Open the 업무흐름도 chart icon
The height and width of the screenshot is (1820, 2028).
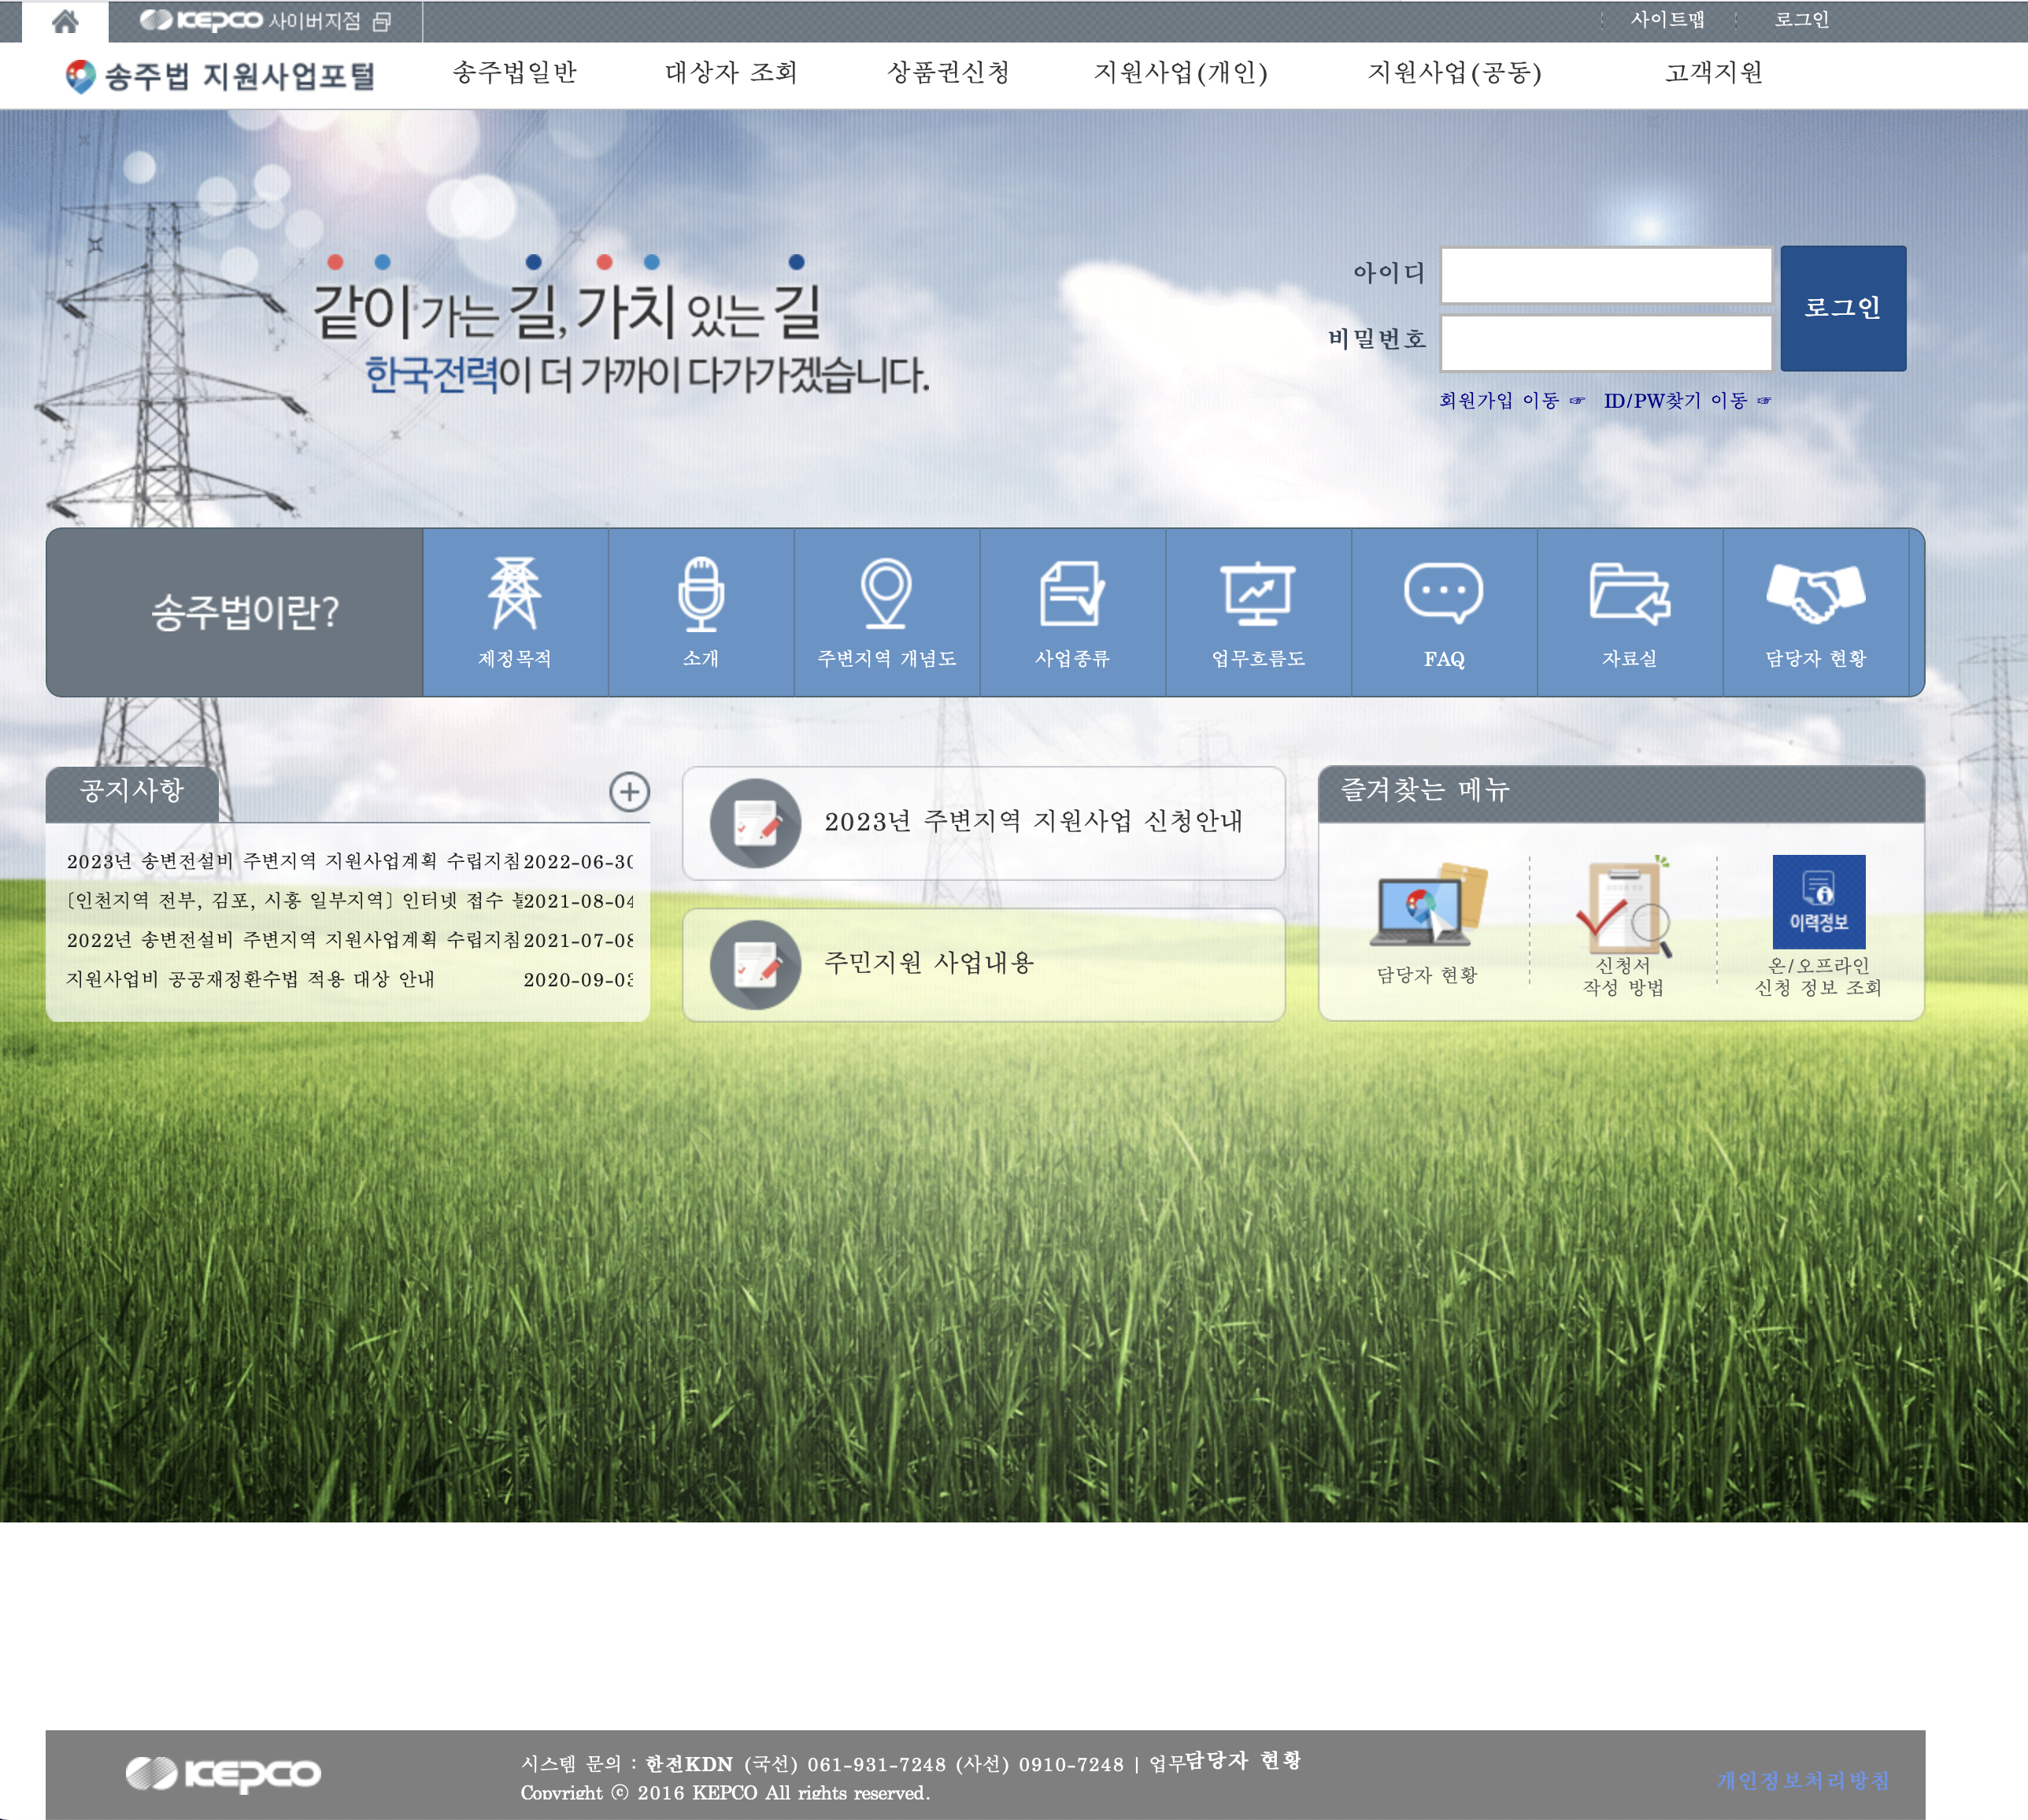1258,594
